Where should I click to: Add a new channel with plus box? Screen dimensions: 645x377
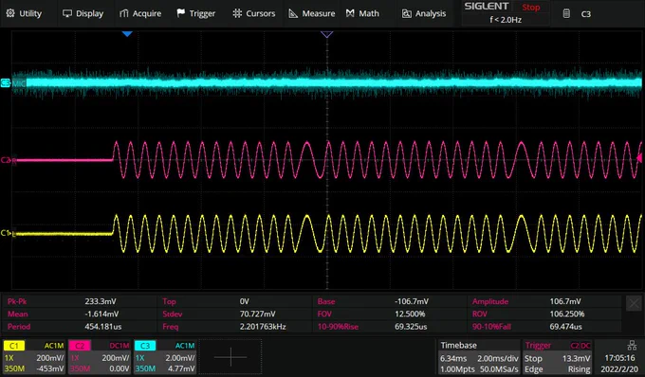[x=230, y=357]
